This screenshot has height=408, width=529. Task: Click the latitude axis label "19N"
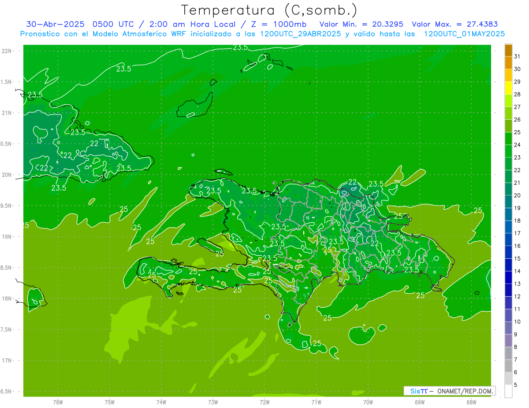pyautogui.click(x=7, y=237)
